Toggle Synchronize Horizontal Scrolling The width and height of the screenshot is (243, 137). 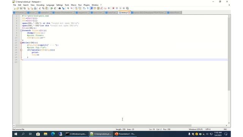pyautogui.click(x=80, y=8)
